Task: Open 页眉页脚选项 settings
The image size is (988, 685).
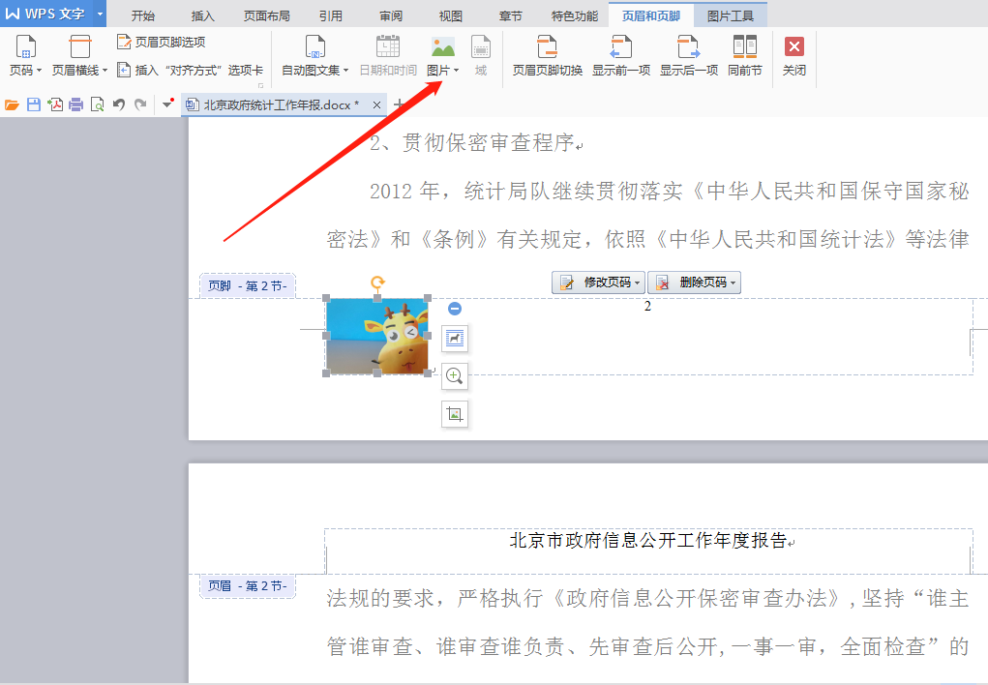Action: coord(162,43)
